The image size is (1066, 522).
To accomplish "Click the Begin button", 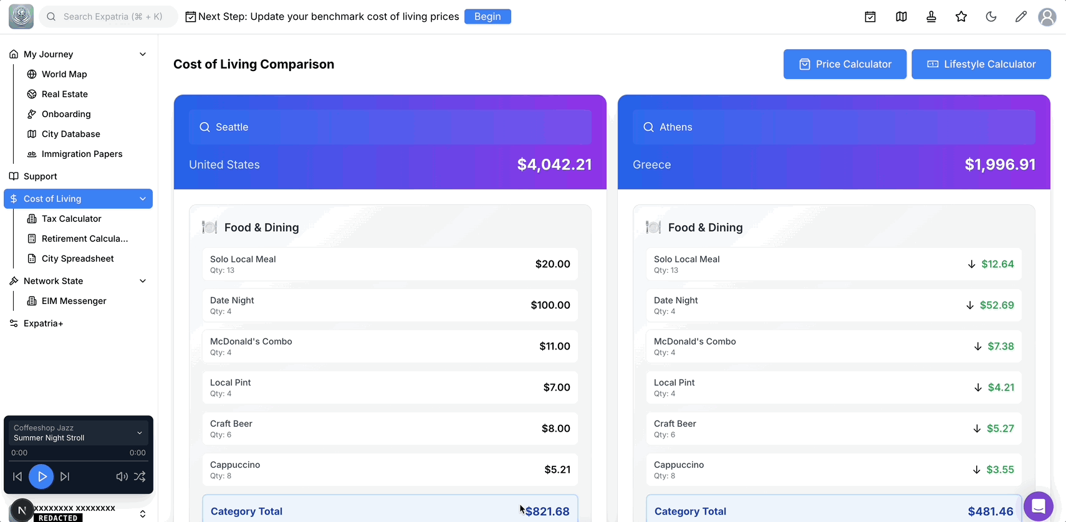I will (487, 17).
